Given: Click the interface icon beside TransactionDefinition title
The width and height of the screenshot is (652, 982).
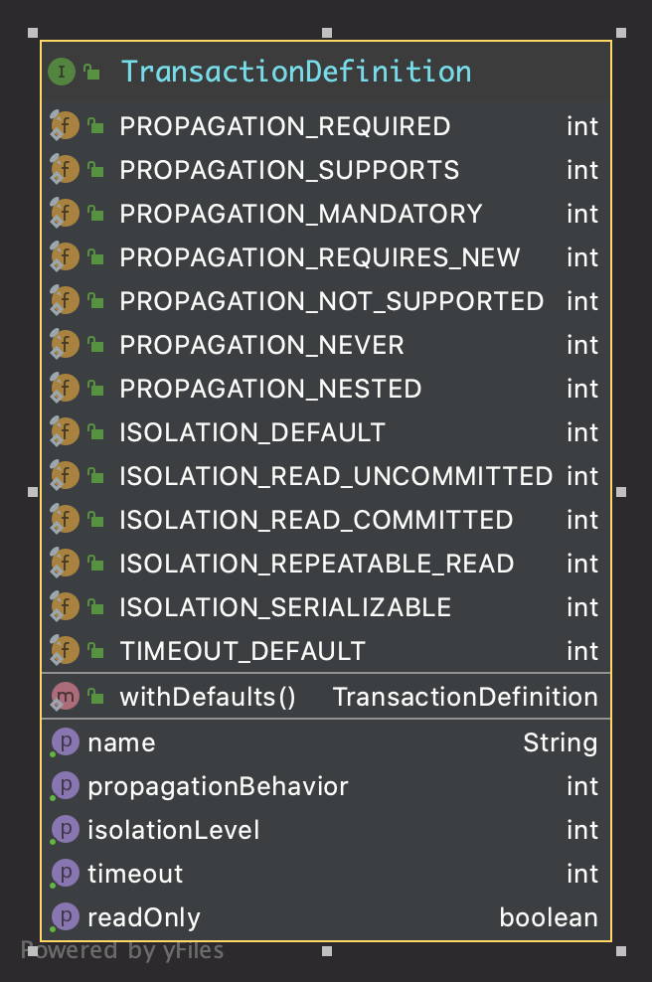Looking at the screenshot, I should [x=62, y=72].
